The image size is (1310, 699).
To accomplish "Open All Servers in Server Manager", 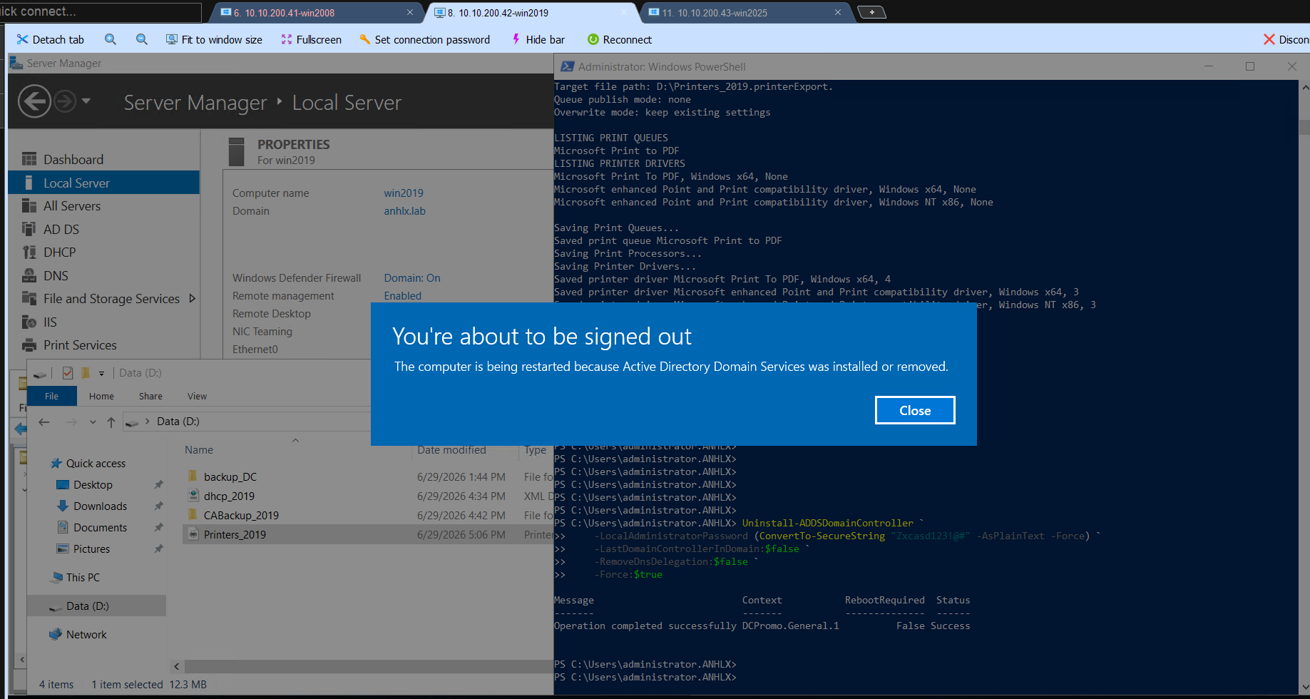I will tap(103, 206).
